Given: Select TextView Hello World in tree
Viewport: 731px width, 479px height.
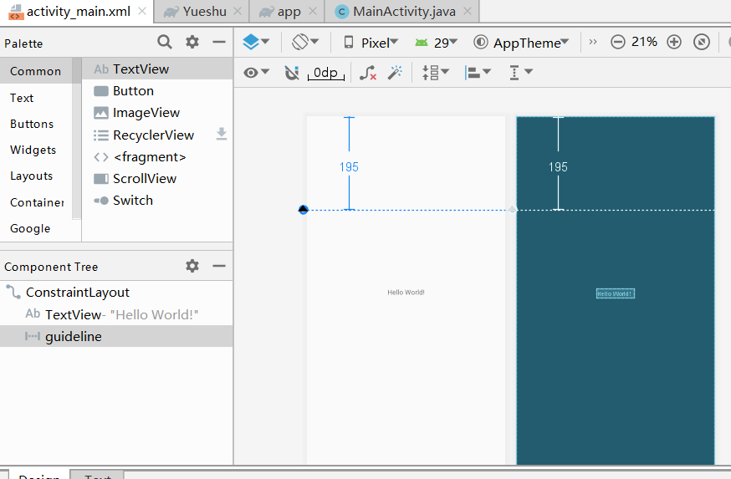Looking at the screenshot, I should [x=116, y=314].
